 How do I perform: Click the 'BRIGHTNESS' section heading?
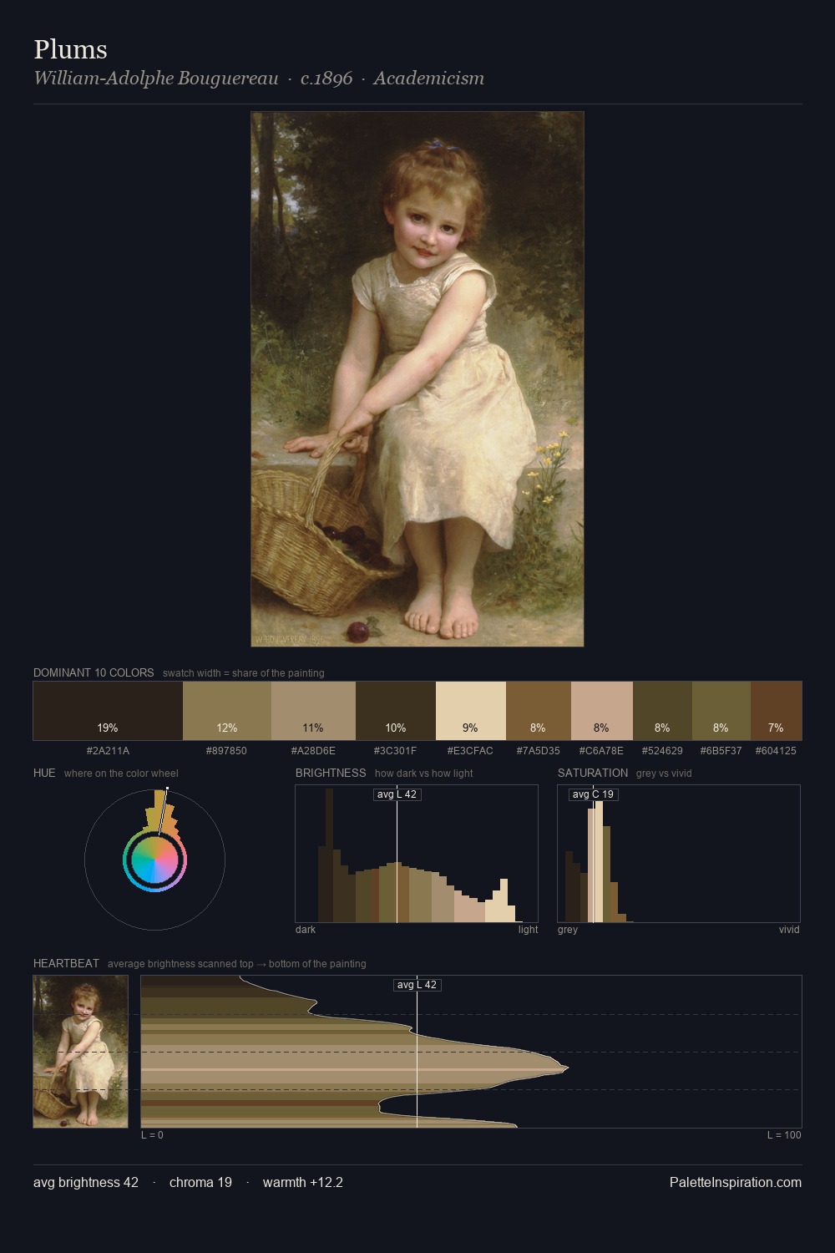pos(331,773)
